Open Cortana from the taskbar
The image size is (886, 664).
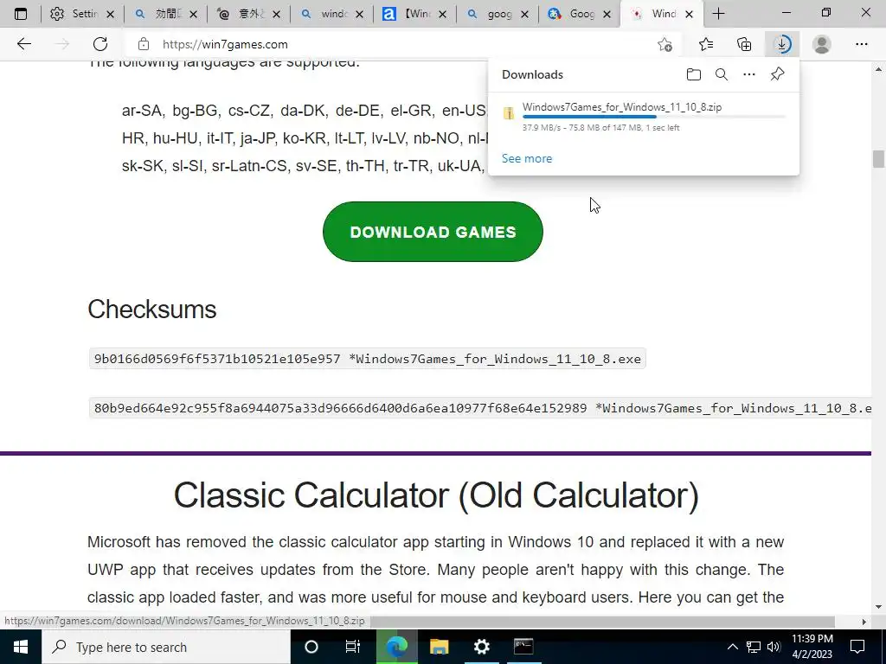click(311, 647)
